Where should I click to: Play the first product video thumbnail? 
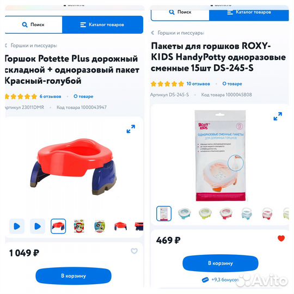(x=17, y=226)
